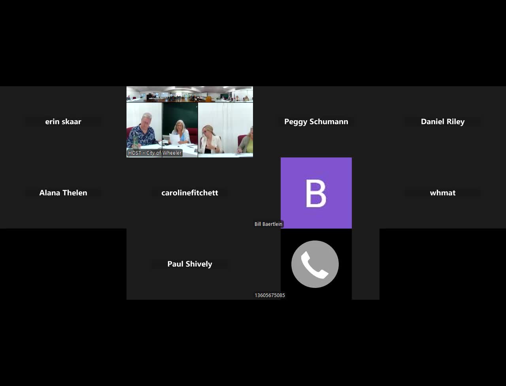
Task: Click the panoramic room strip in host video
Action: [x=190, y=95]
